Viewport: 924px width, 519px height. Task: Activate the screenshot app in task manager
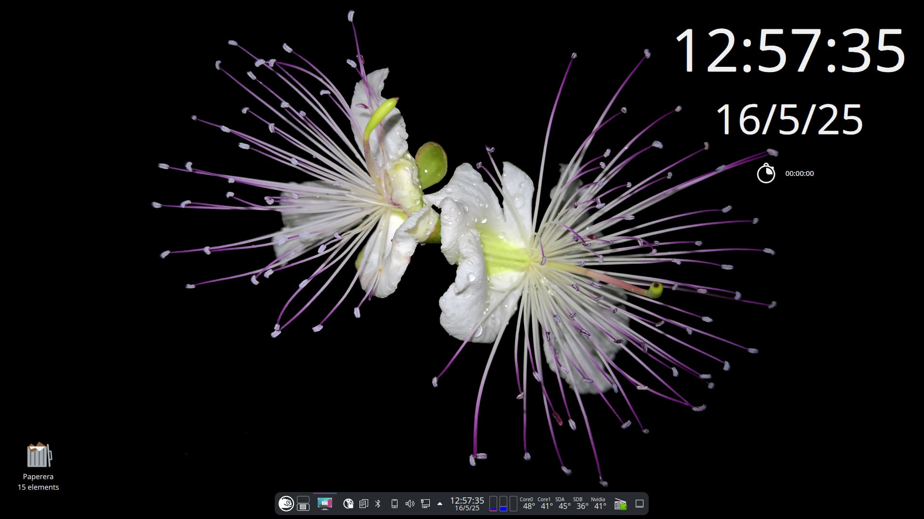325,504
